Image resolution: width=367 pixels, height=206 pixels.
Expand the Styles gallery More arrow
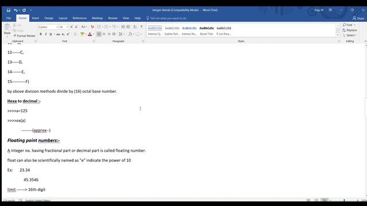(338, 35)
